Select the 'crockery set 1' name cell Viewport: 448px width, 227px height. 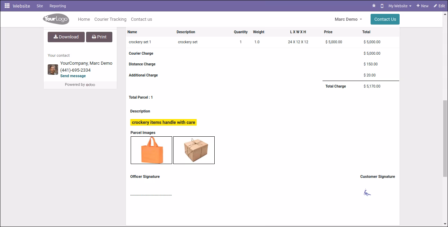click(x=140, y=42)
